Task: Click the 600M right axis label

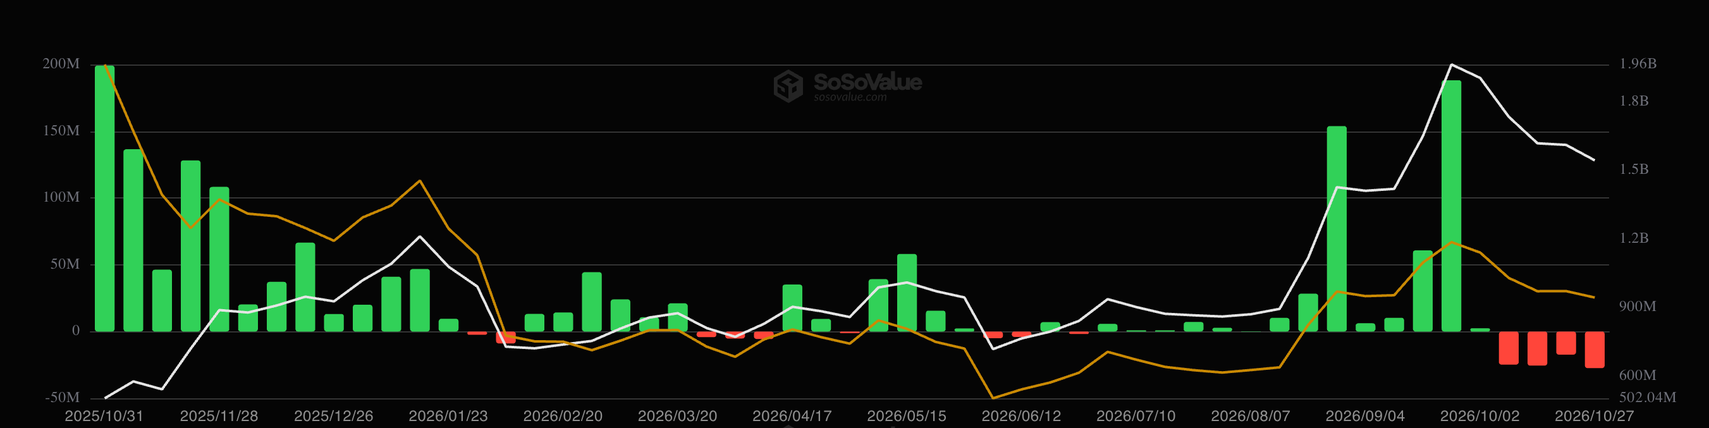Action: tap(1638, 375)
